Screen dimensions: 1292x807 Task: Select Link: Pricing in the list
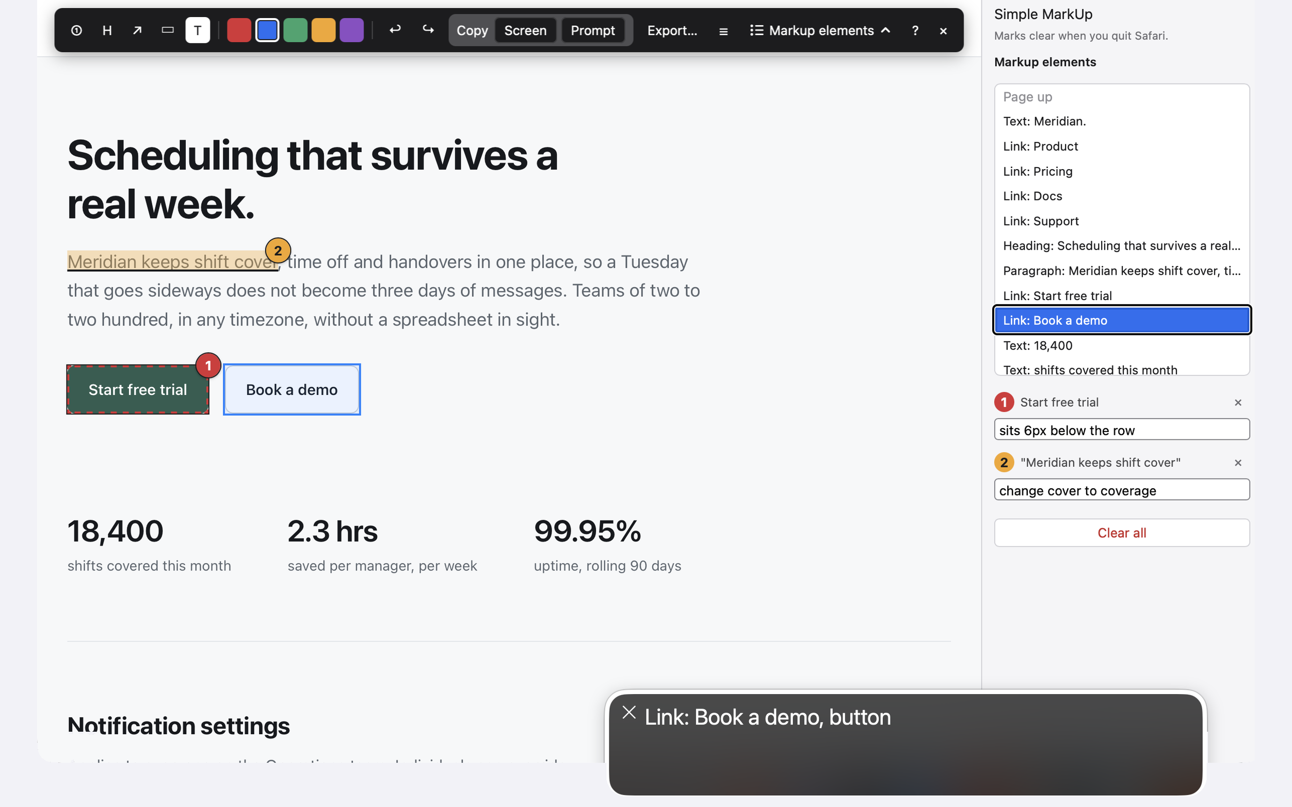pos(1122,171)
